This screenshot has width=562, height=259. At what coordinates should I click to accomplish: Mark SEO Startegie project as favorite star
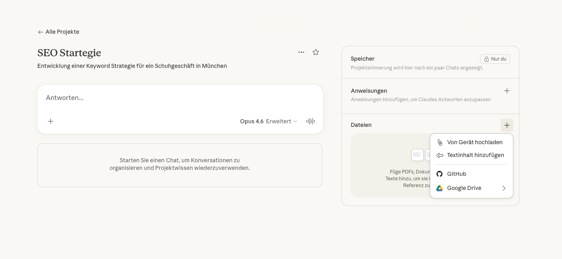(316, 52)
